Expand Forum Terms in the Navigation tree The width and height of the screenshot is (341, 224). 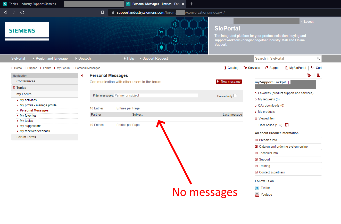[x=14, y=137]
